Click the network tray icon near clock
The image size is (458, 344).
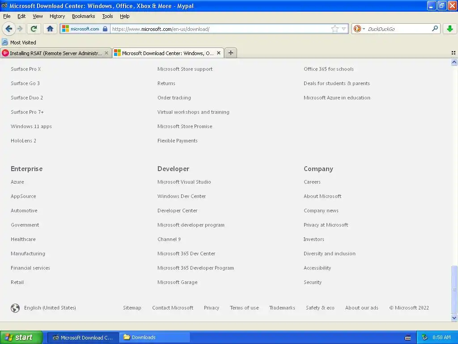[x=424, y=337]
